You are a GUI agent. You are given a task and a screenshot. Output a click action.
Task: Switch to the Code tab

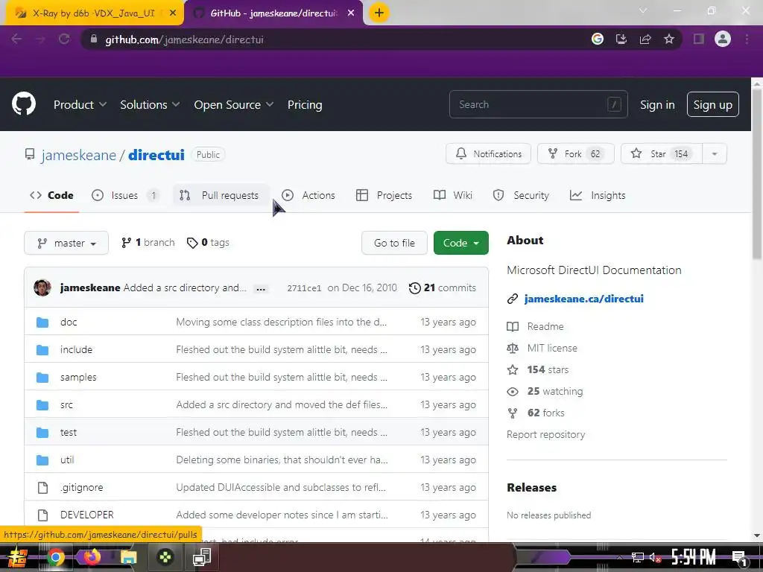coord(51,195)
